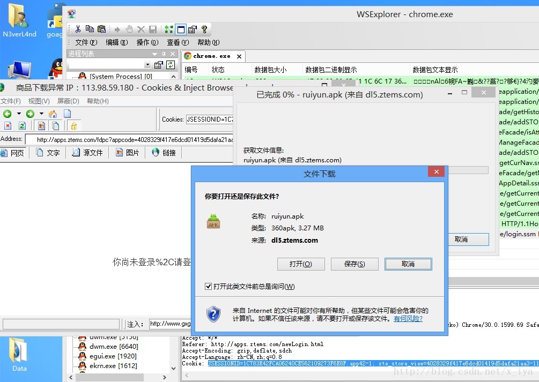Switch to the 图片 tab in browser
Viewport: 539px width, 382px height.
tap(128, 153)
